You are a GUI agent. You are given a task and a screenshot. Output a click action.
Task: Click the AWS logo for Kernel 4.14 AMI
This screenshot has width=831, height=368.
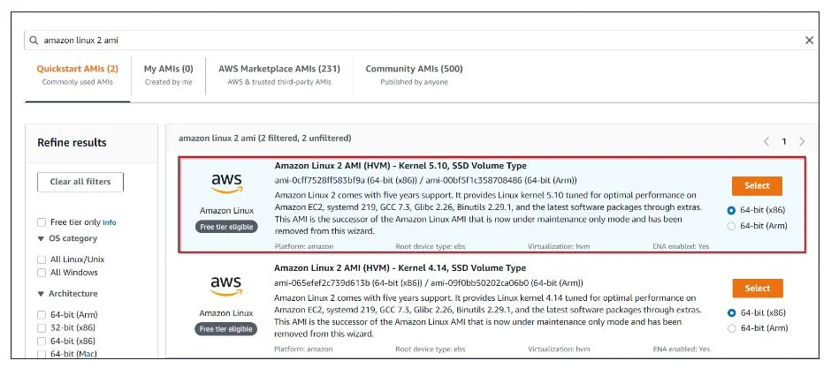click(227, 286)
